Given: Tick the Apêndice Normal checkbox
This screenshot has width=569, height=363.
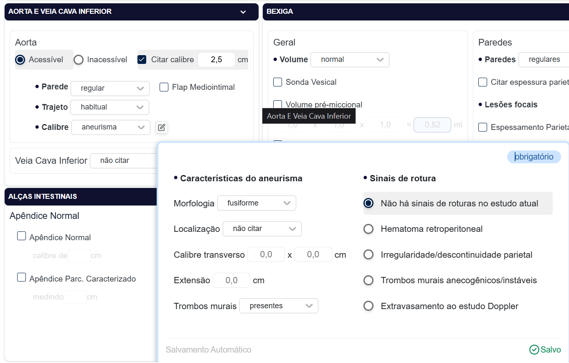Looking at the screenshot, I should pyautogui.click(x=21, y=236).
